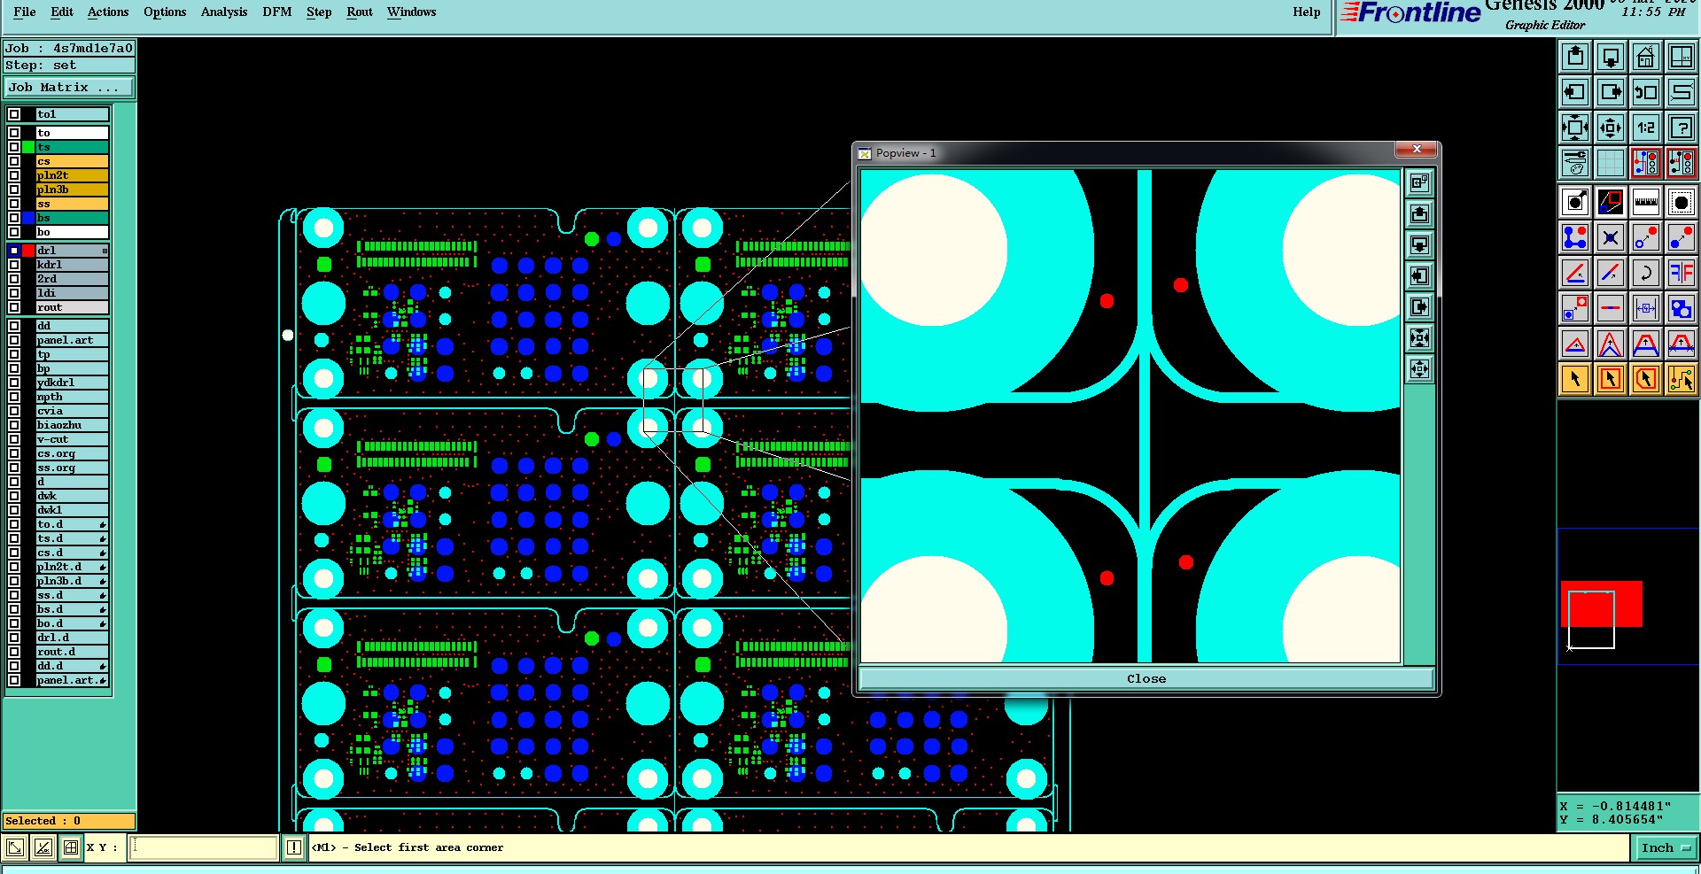The height and width of the screenshot is (874, 1701).
Task: Select the dimension arrows tool
Action: [1646, 308]
